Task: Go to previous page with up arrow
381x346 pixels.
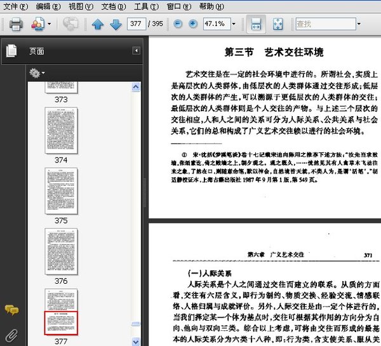Action: (x=97, y=24)
